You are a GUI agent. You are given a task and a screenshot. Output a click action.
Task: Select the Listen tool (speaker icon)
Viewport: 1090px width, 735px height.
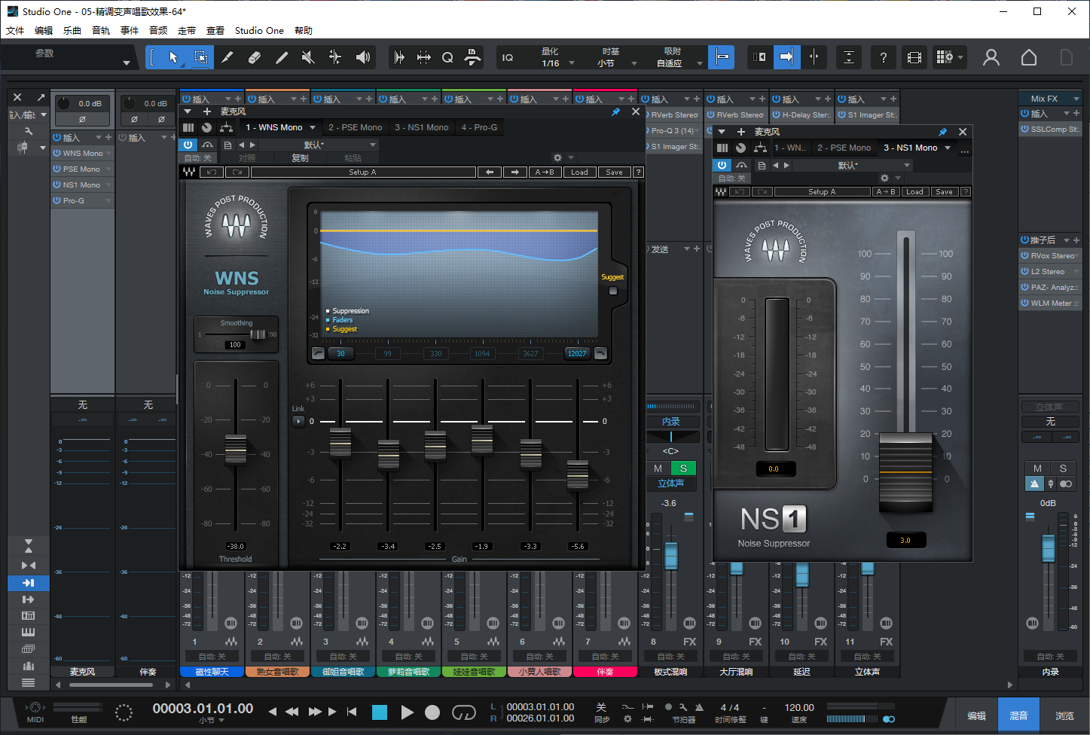(x=363, y=57)
